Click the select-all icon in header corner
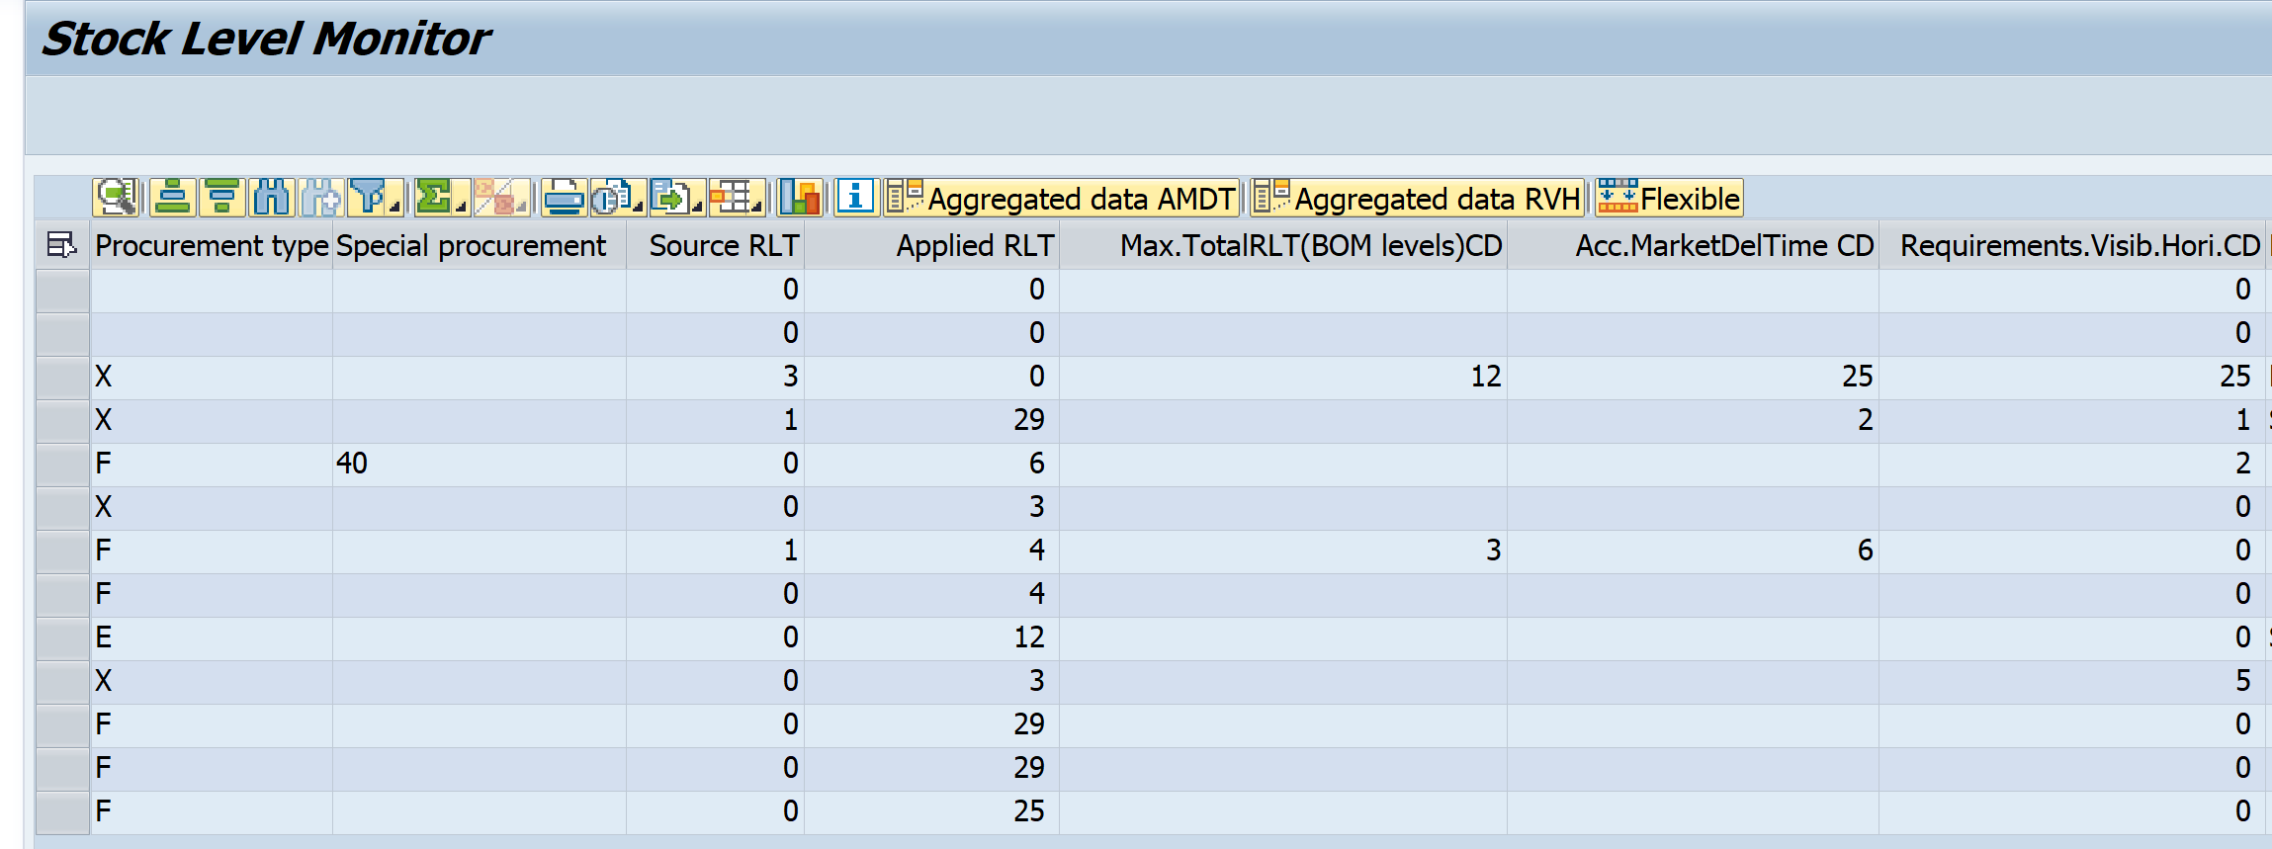 [61, 245]
